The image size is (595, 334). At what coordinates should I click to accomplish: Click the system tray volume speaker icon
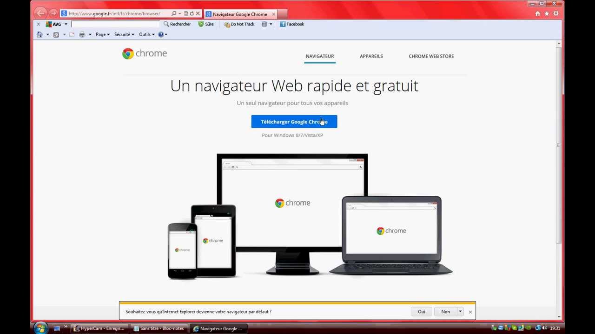pos(544,328)
